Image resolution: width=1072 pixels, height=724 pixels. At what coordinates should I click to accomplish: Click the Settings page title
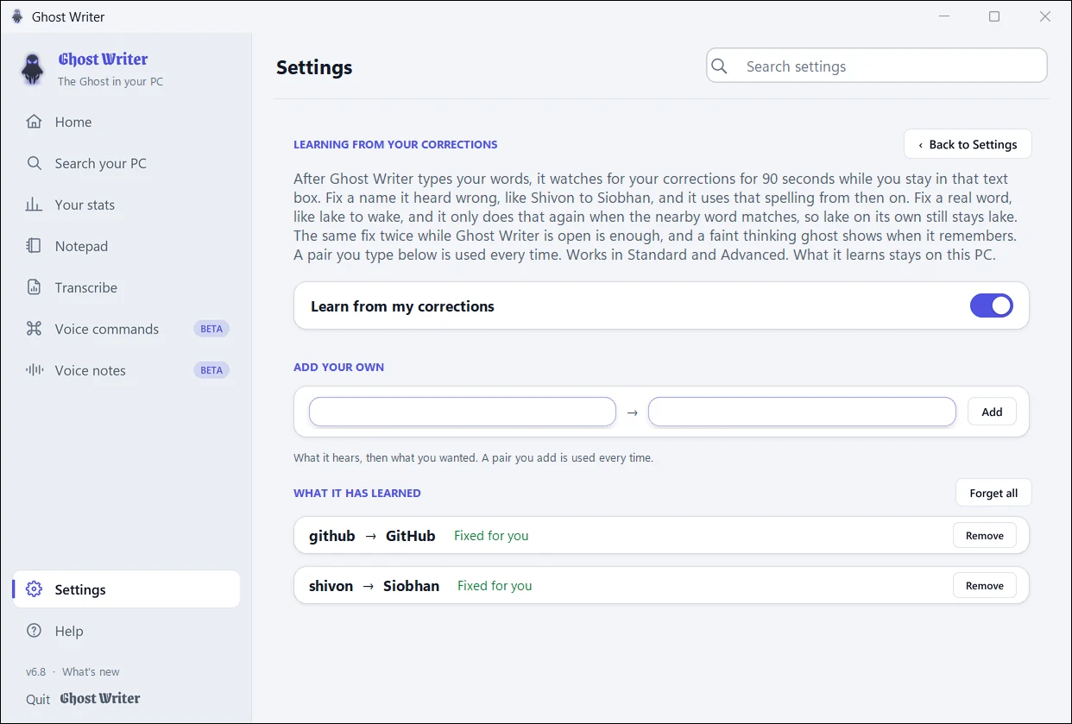[x=314, y=67]
